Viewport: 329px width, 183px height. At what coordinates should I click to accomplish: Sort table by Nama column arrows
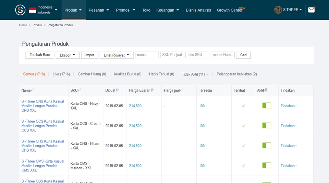point(33,90)
